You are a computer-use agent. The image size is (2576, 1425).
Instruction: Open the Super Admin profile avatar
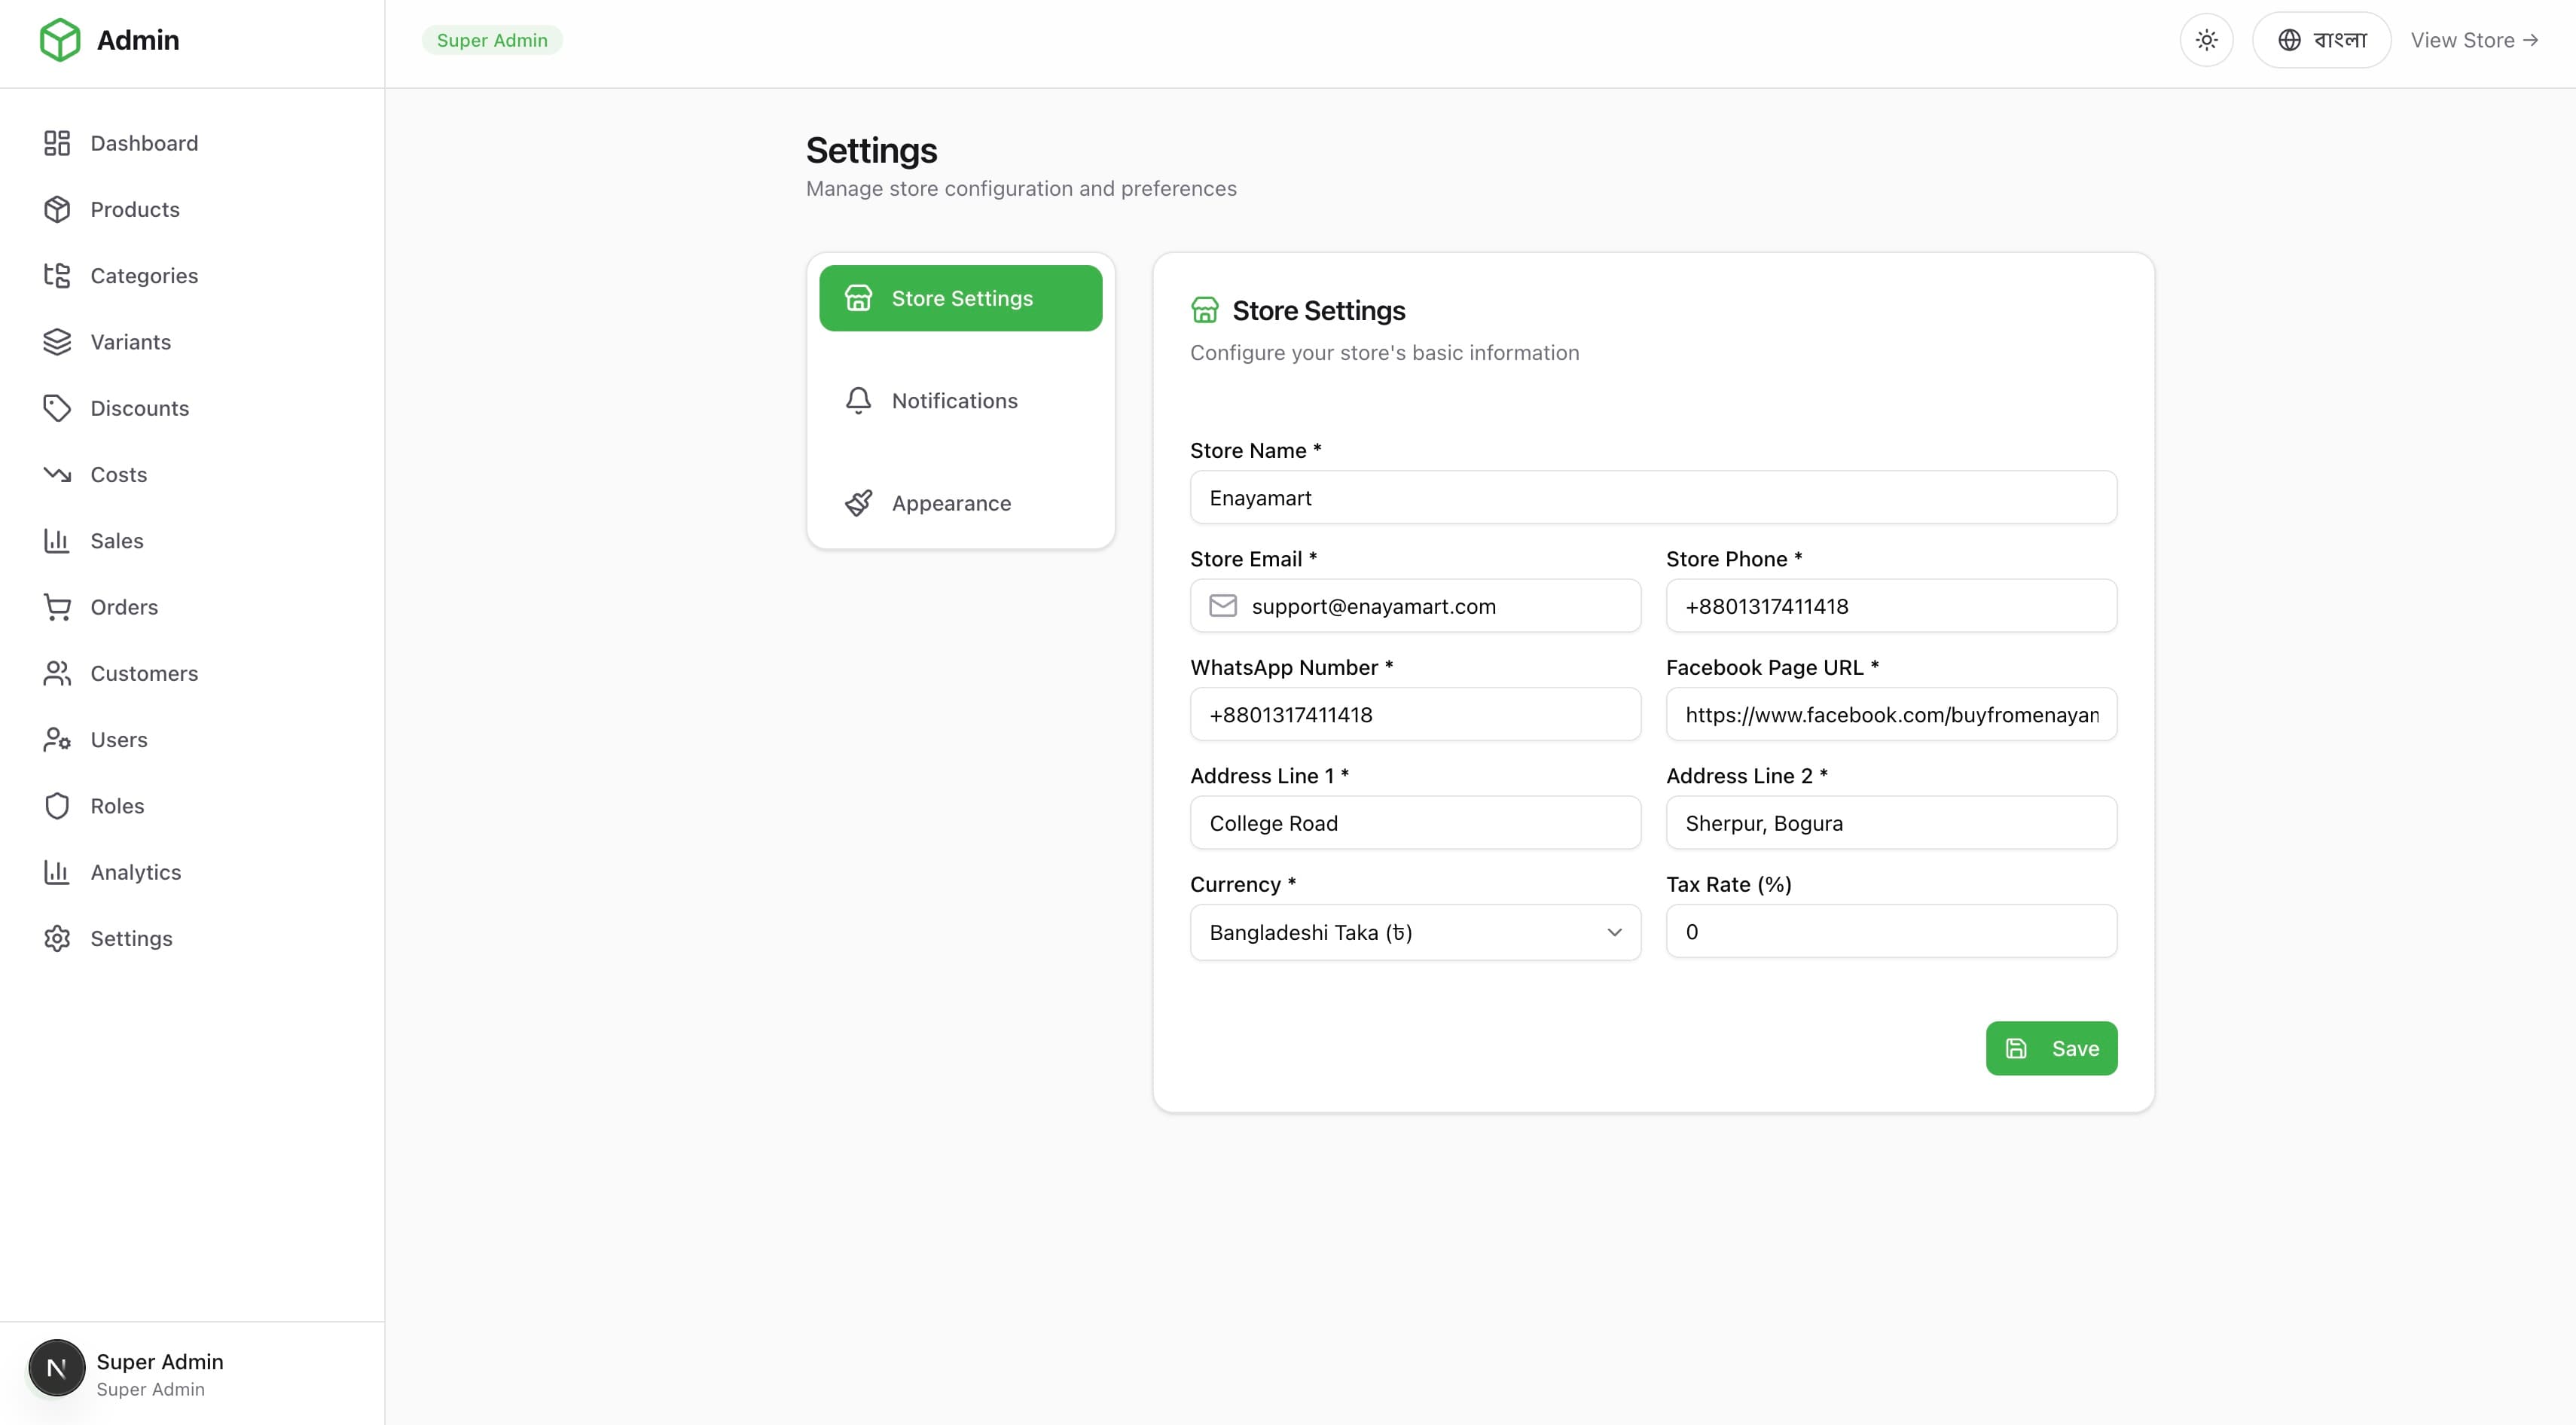[57, 1368]
